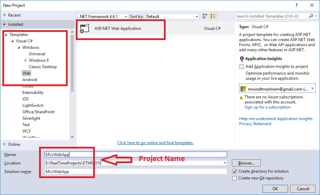Screen dimensions: 320x195
Task: Select the WCF template category
Action: [27, 131]
